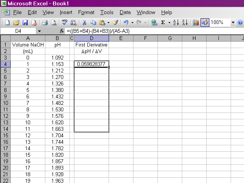Screen dimensions: 244x183
Task: Open the Tools menu
Action: click(x=107, y=13)
